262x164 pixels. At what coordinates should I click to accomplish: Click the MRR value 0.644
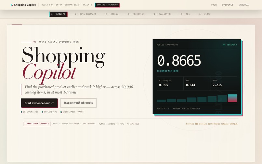[x=190, y=85]
